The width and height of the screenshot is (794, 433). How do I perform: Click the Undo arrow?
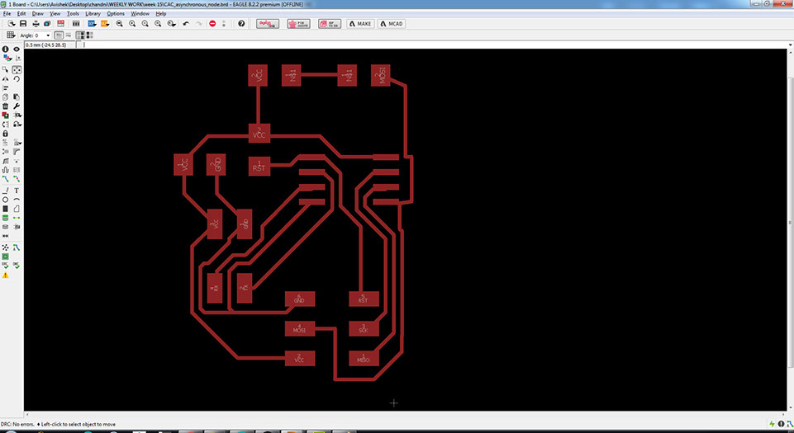[186, 24]
